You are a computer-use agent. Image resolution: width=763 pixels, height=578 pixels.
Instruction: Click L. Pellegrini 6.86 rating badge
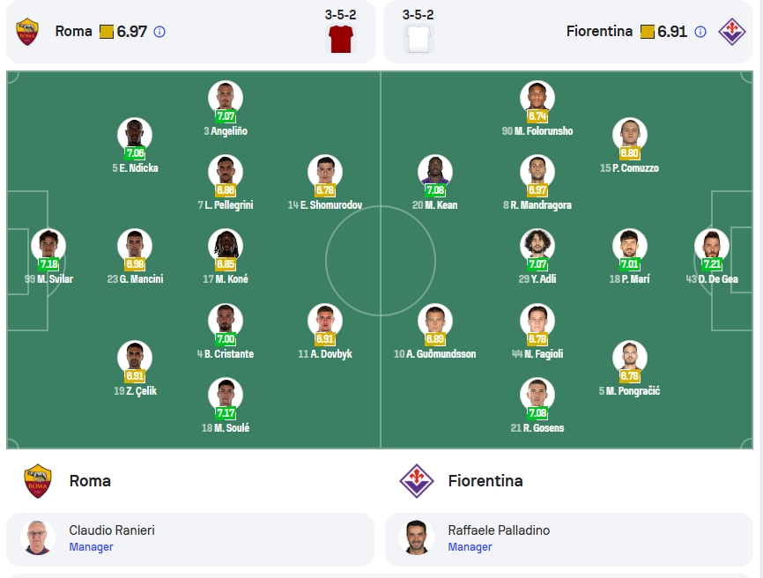click(x=226, y=189)
